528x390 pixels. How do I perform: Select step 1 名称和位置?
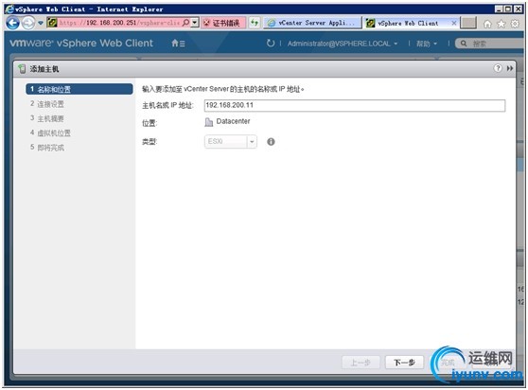[x=79, y=89]
